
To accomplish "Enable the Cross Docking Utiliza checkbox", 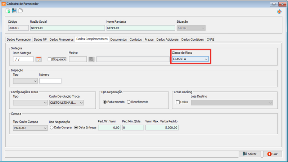I will [177, 103].
